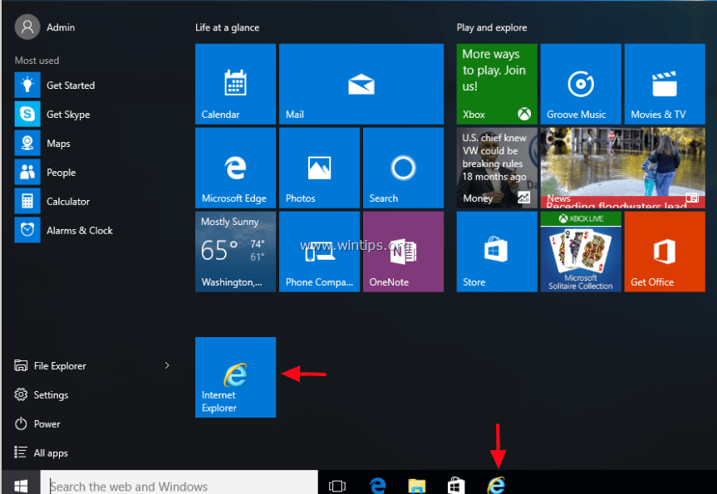This screenshot has height=494, width=717.
Task: Open the Search Cortana tile
Action: pos(403,168)
